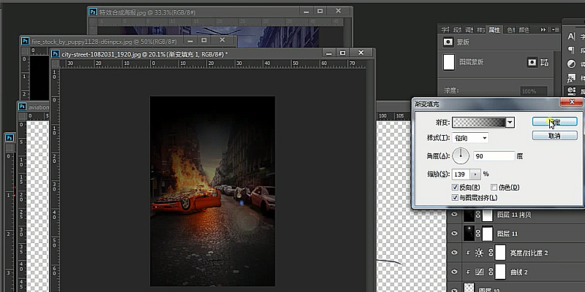Click the angle dial control
Viewport: 585px width, 292px height.
(461, 156)
